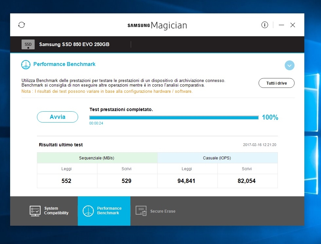The height and width of the screenshot is (244, 321).
Task: Click the Performance Benchmark clock icon in header
Action: point(26,65)
